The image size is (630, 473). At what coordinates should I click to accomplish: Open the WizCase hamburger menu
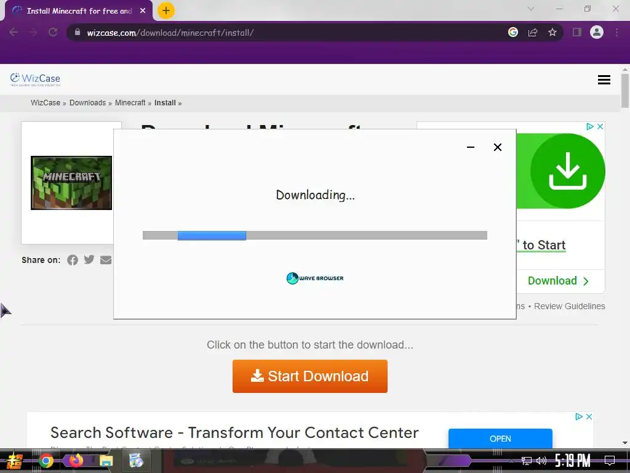coord(604,79)
